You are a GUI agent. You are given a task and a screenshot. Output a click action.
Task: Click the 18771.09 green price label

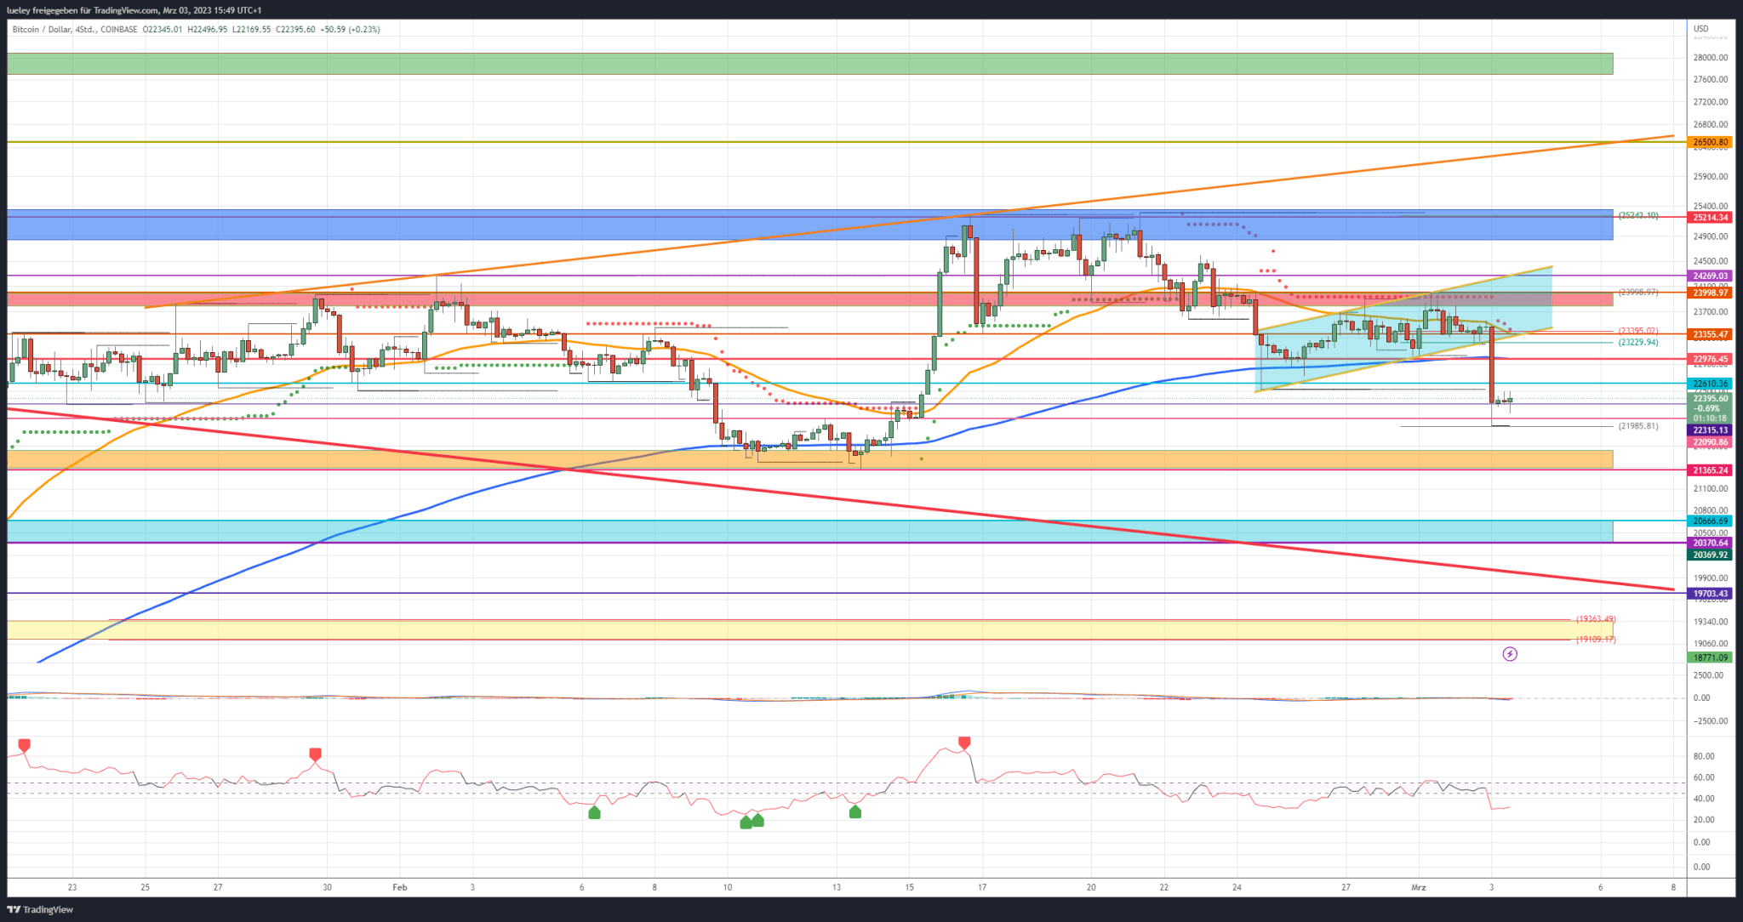click(x=1710, y=657)
